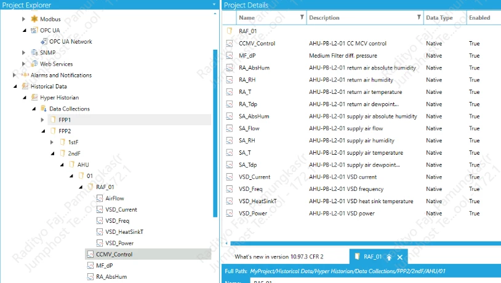The width and height of the screenshot is (501, 283).
Task: Expand the Modbus node
Action: pos(23,19)
